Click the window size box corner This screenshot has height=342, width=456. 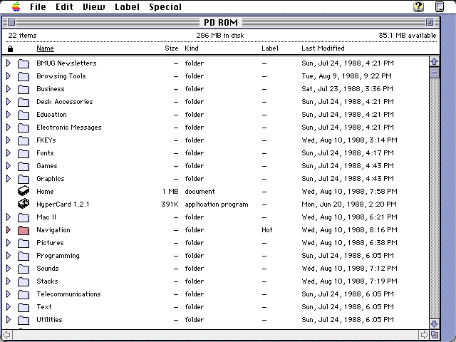435,335
